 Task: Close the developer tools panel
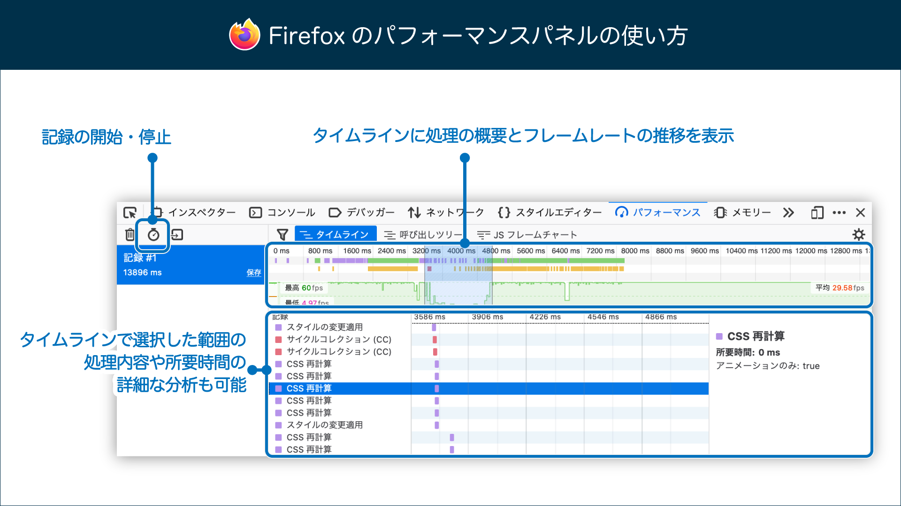coord(860,213)
